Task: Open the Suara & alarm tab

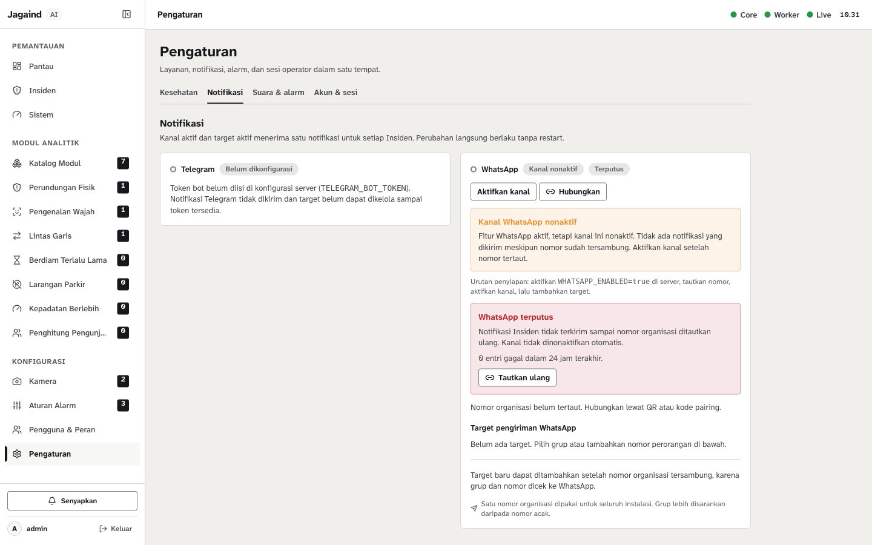Action: (279, 93)
